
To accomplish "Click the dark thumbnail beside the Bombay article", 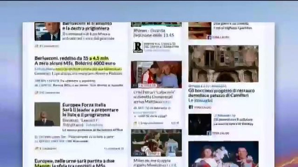I will [x=200, y=124].
